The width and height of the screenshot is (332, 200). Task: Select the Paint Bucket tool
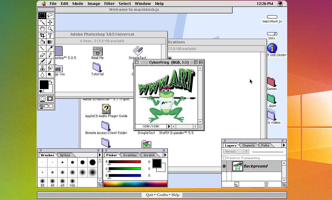[42, 42]
